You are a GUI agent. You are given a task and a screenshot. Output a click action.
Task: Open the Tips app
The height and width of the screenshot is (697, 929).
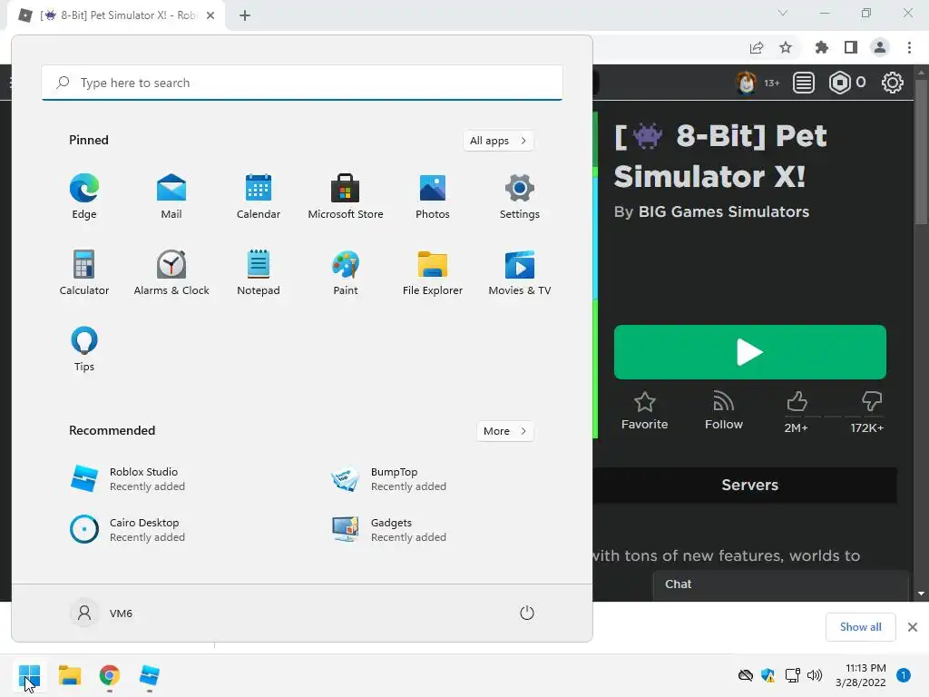click(84, 349)
